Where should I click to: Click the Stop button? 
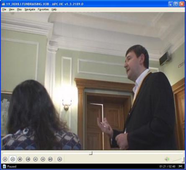pos(20,159)
